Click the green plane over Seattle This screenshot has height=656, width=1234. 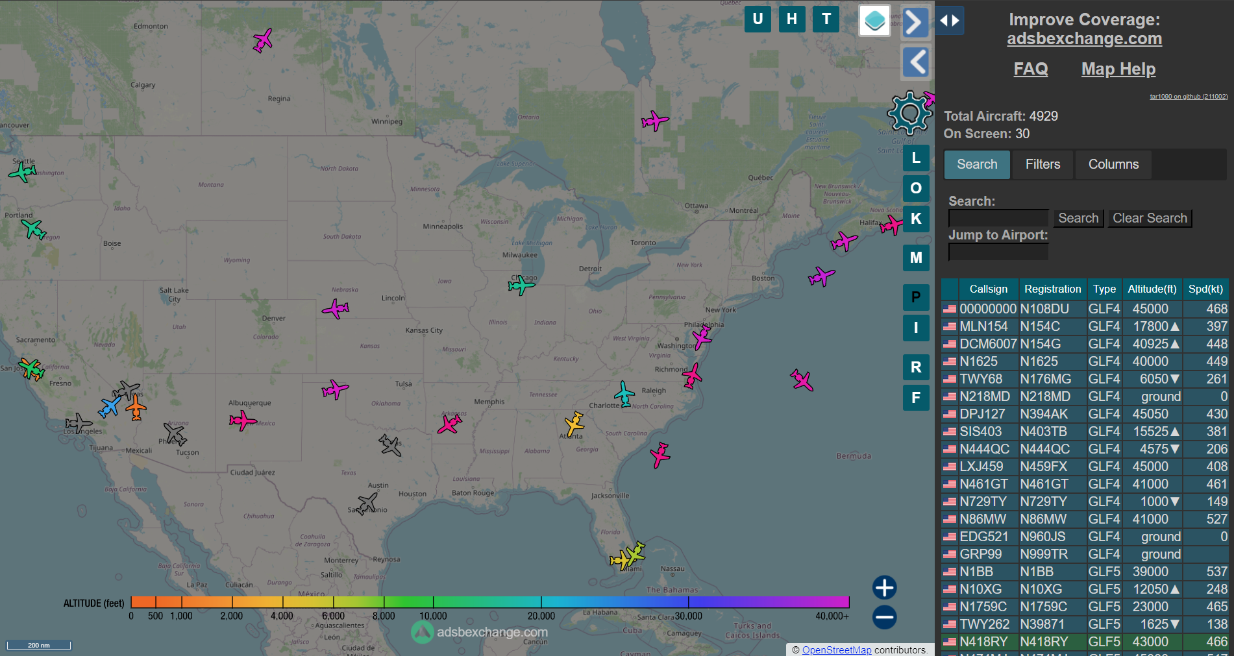pos(23,172)
